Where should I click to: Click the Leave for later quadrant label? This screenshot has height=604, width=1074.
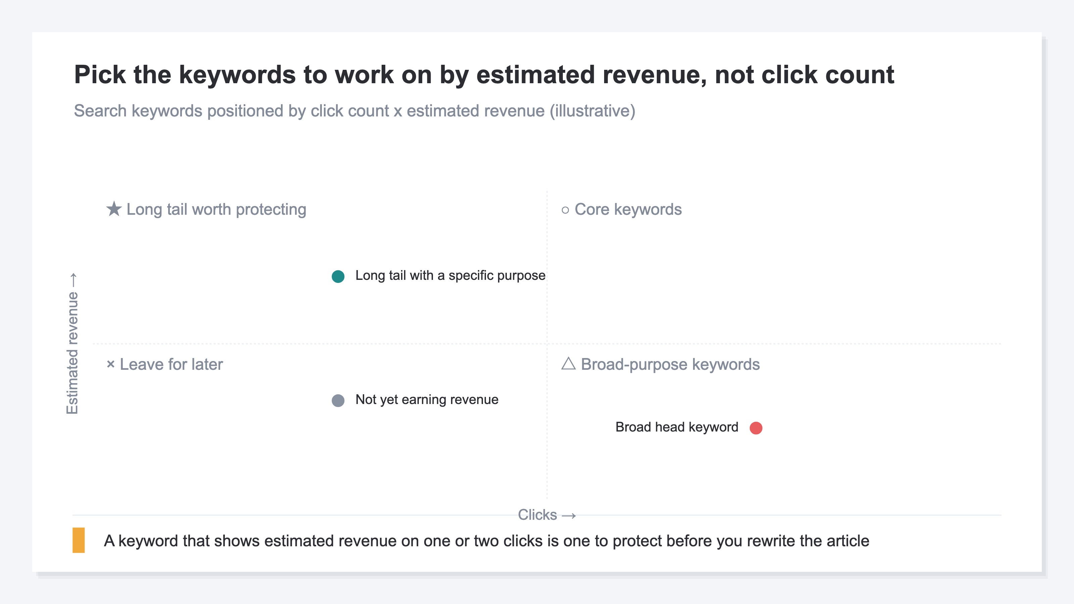(172, 364)
